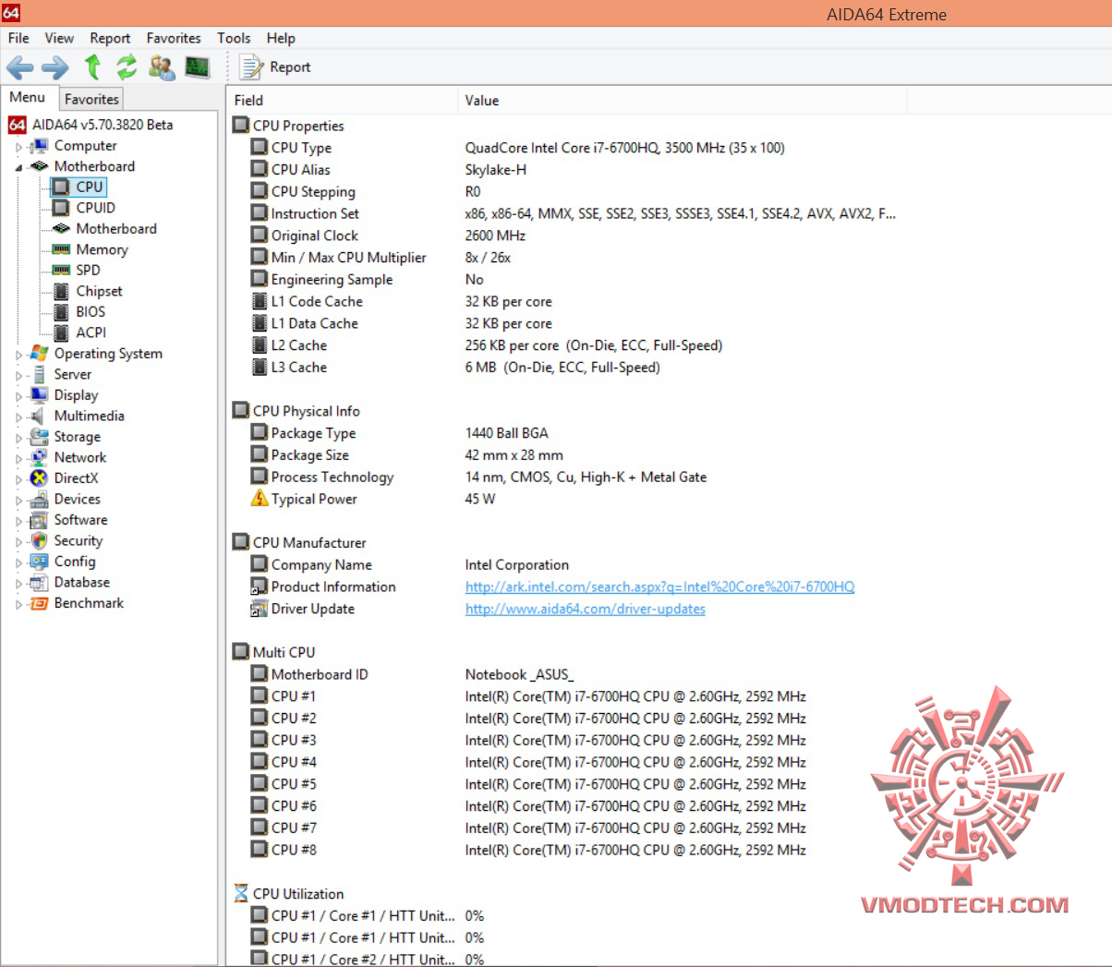This screenshot has height=967, width=1112.
Task: Click the Multimedia speaker icon
Action: [39, 416]
